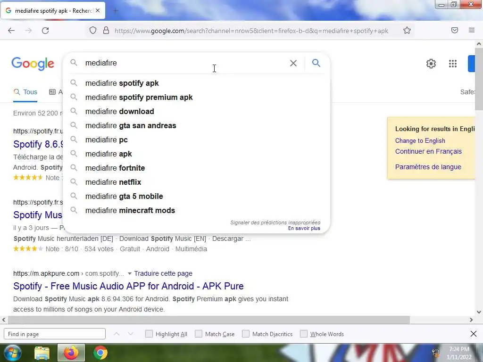Click the system tray network icon
Viewport: 483px width, 362px height.
[435, 353]
